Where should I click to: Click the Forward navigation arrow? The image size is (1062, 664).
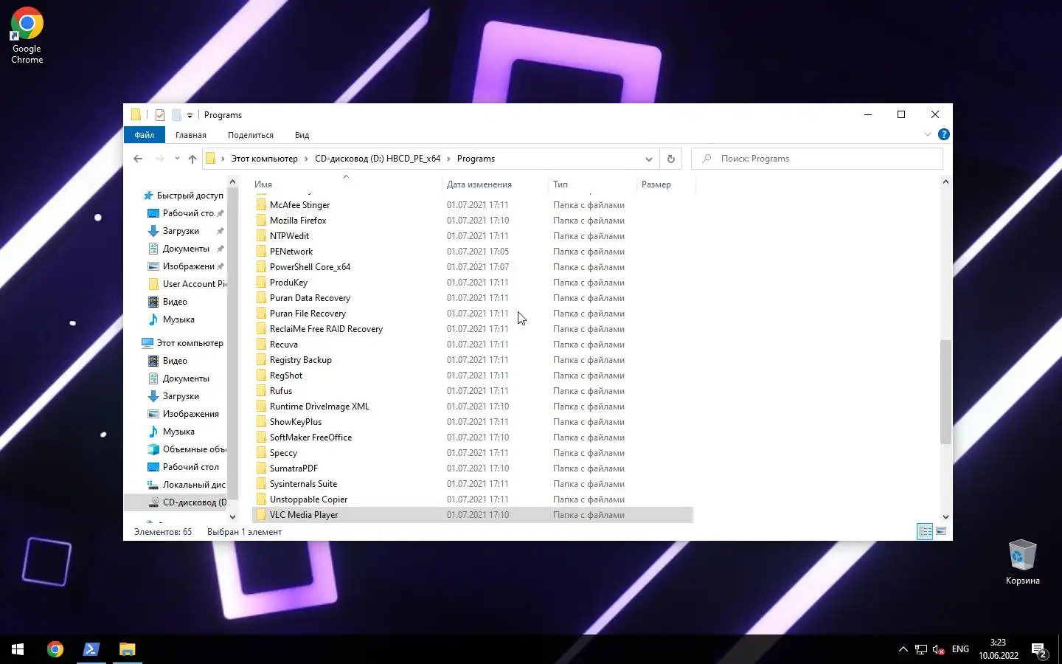[x=159, y=159]
